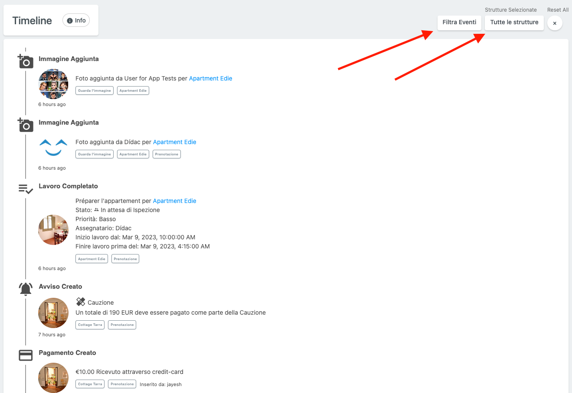Click the collage photo thumbnail of the first event
The width and height of the screenshot is (572, 393).
(x=53, y=84)
